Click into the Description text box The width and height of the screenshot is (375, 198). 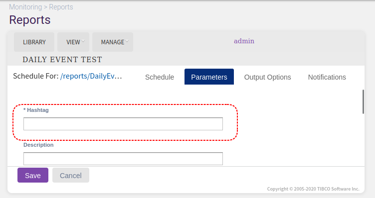pyautogui.click(x=123, y=159)
